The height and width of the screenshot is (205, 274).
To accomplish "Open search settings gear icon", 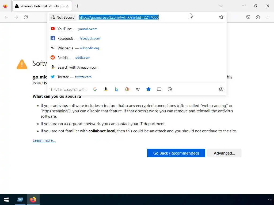I will tap(221, 89).
